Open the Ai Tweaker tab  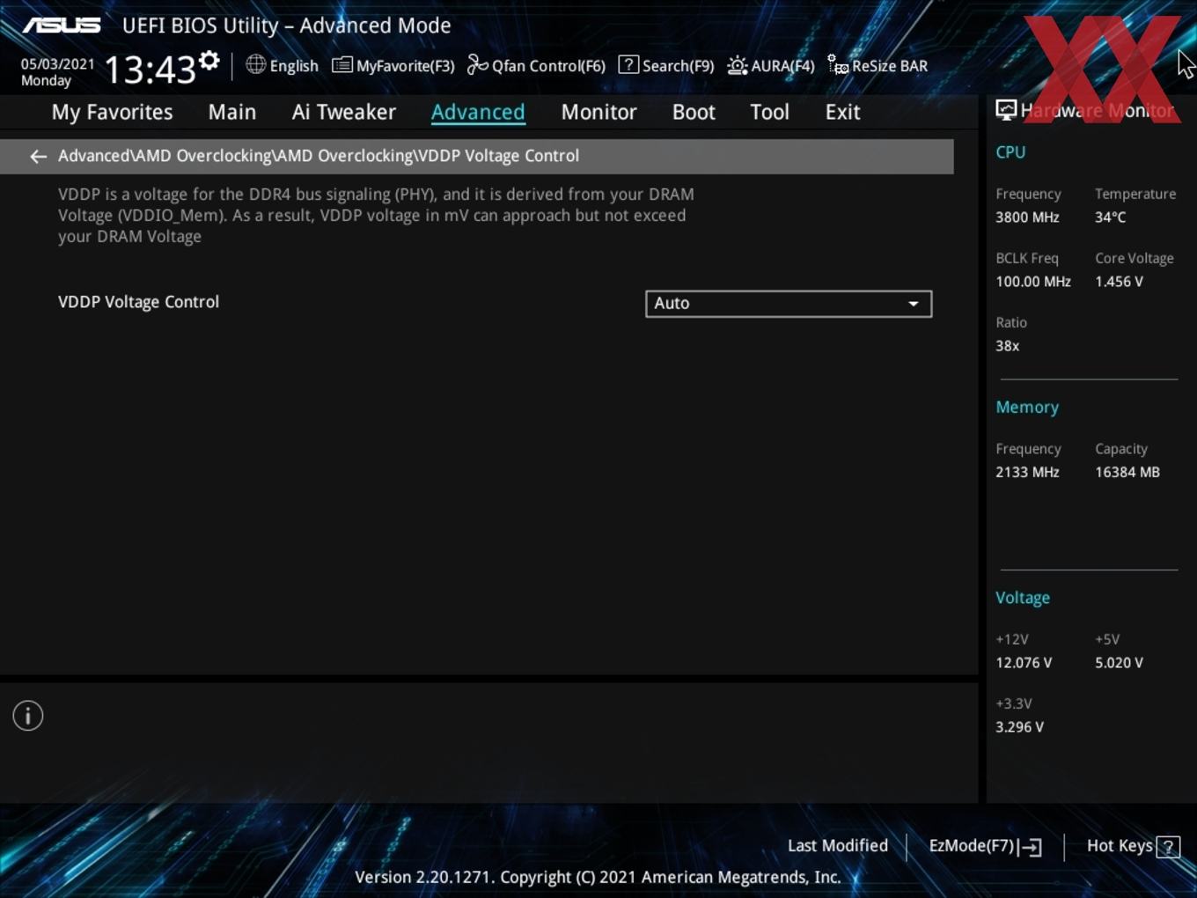click(x=344, y=112)
